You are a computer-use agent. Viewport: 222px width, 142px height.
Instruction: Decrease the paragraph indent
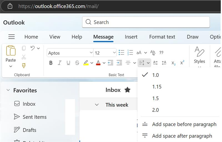click(110, 63)
